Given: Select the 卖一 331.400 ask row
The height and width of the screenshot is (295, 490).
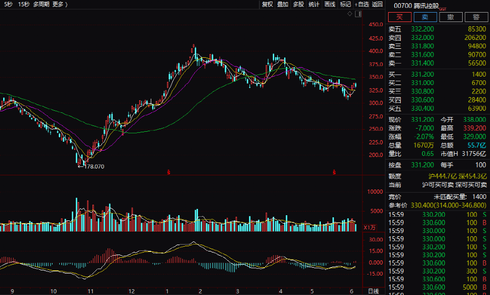Looking at the screenshot, I should pyautogui.click(x=437, y=63).
